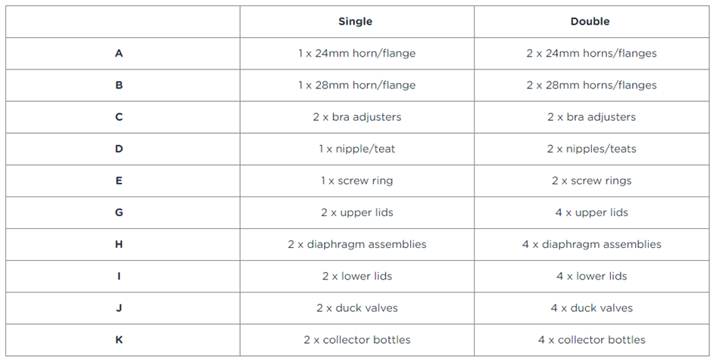Click 2 x diaphragm assemblies cell
Image resolution: width=713 pixels, height=359 pixels.
(x=356, y=244)
